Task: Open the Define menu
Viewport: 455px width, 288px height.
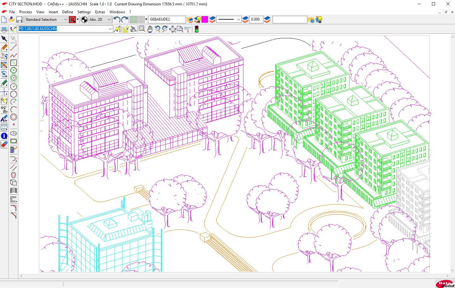Action: (x=68, y=12)
